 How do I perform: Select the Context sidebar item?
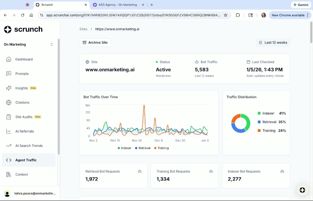coord(21,174)
